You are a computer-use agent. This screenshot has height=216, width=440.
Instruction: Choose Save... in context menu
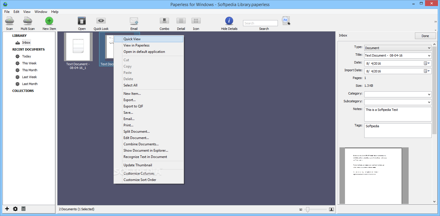[149, 113]
